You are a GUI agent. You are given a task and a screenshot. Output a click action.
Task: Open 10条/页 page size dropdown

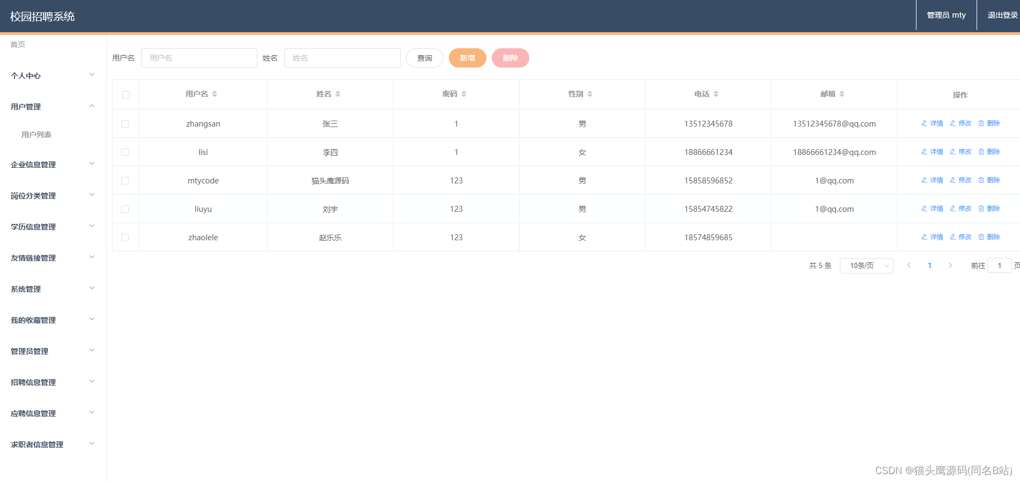(866, 265)
